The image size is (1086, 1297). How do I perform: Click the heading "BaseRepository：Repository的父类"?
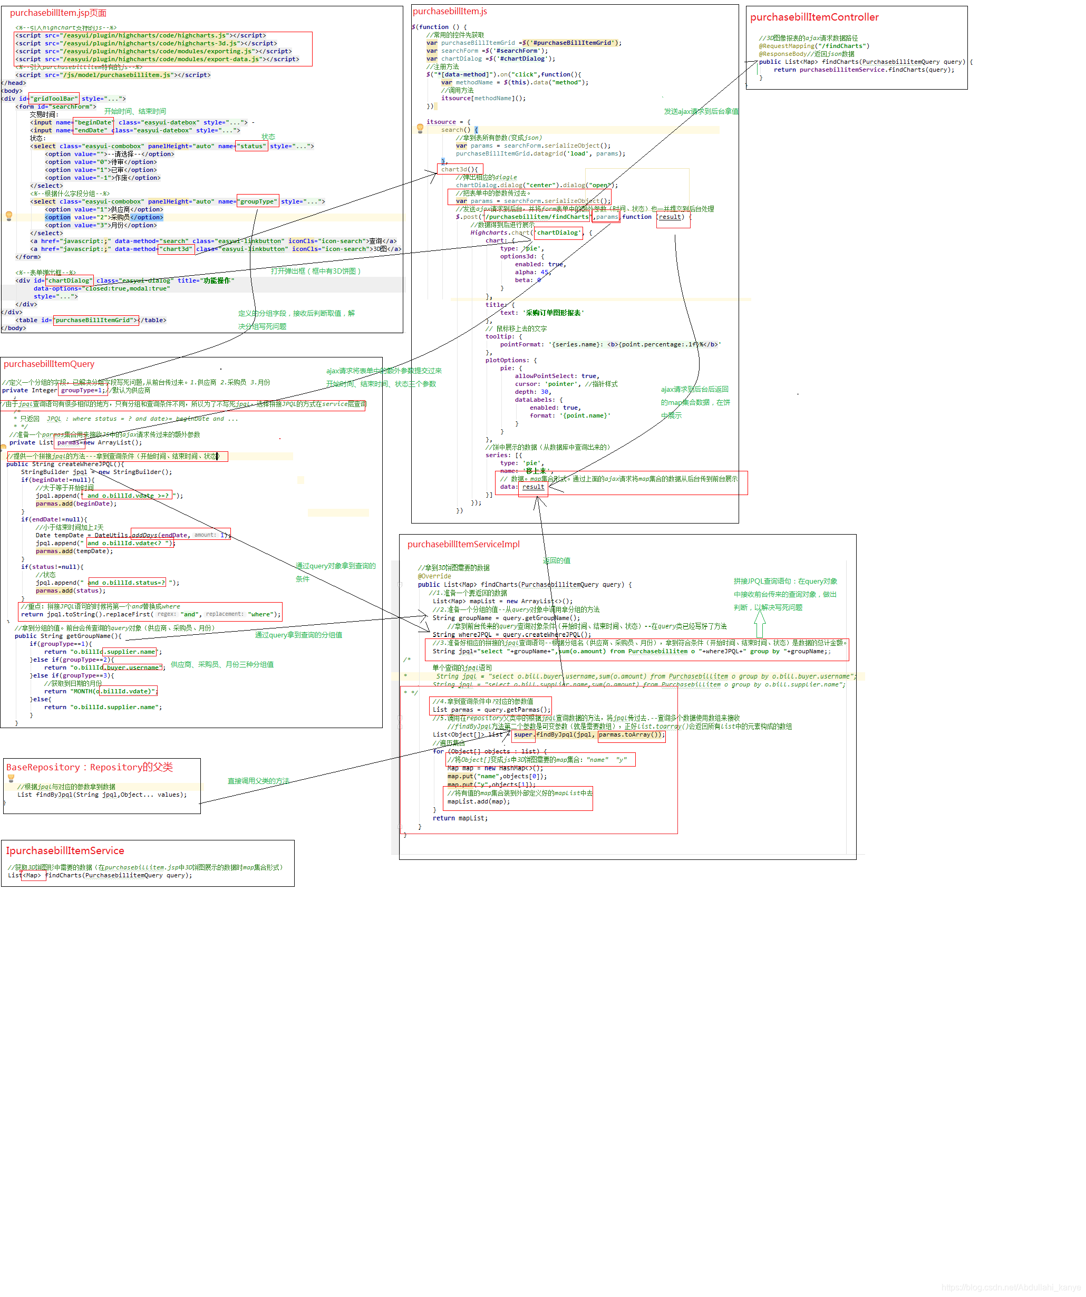click(90, 767)
